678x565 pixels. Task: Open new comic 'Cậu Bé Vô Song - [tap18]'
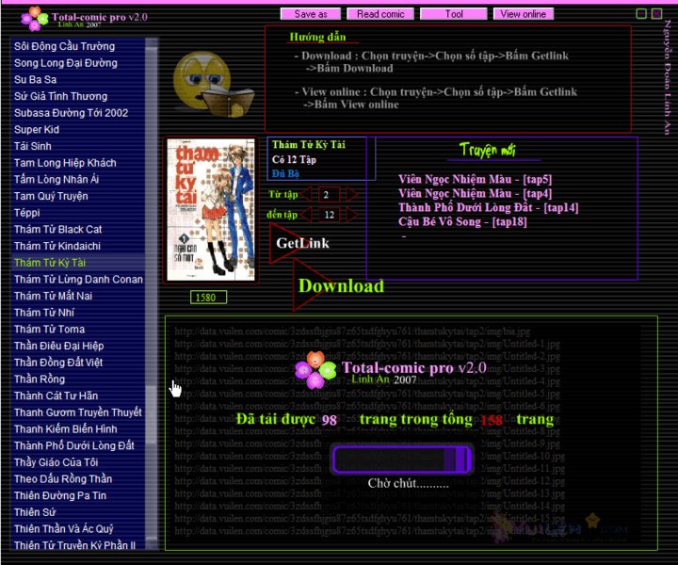[462, 221]
